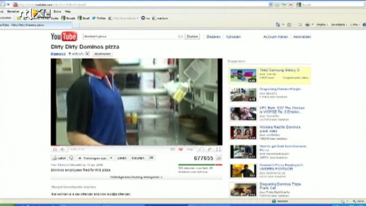Click the Aanmelden link
This screenshot has width=366, height=206.
(x=302, y=37)
